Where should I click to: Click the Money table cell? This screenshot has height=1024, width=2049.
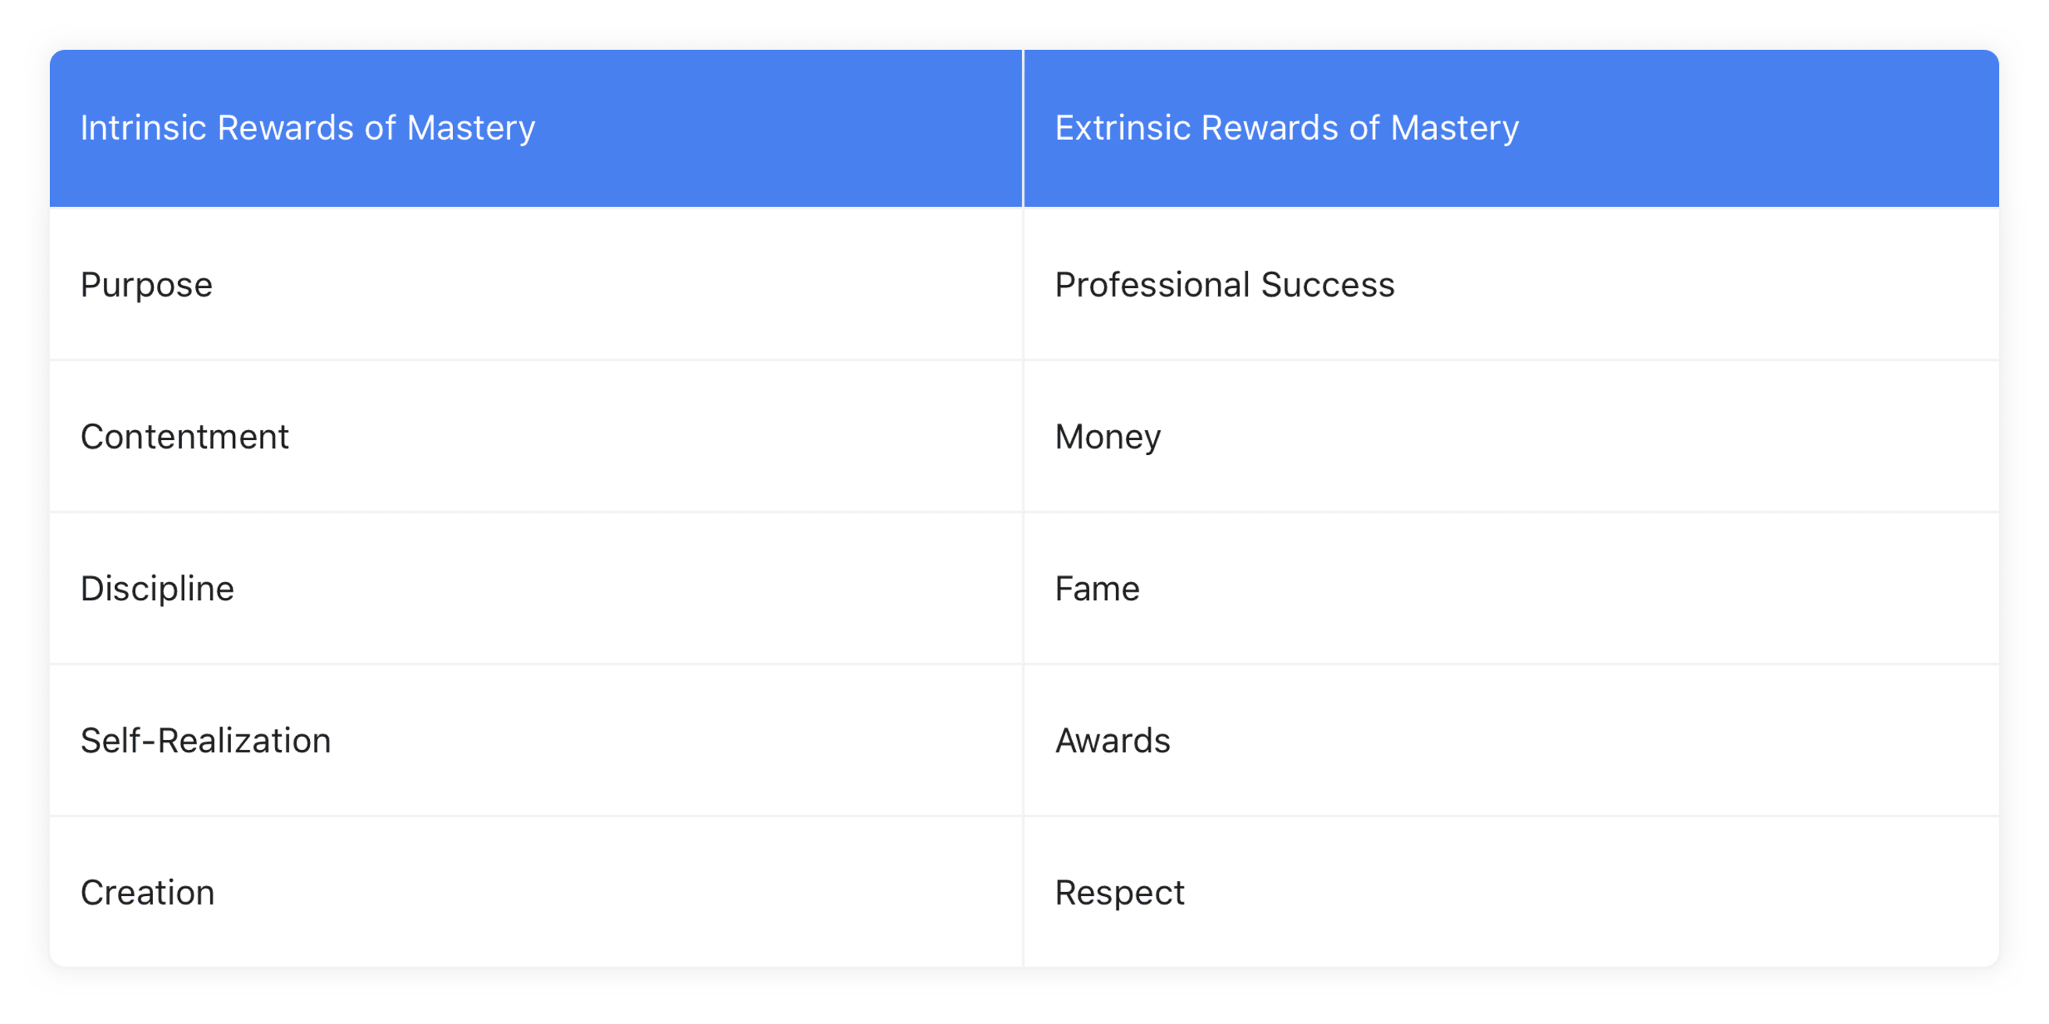[1511, 436]
